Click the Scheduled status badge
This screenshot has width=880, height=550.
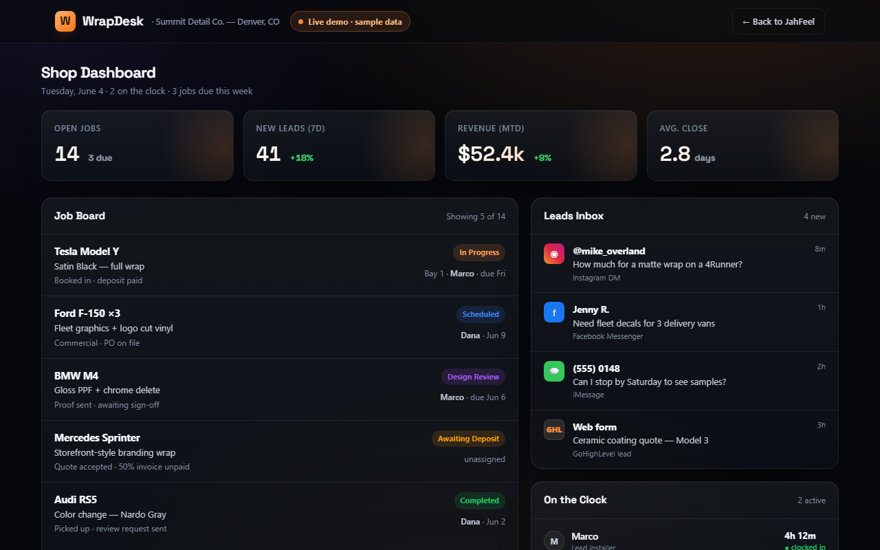click(x=481, y=314)
